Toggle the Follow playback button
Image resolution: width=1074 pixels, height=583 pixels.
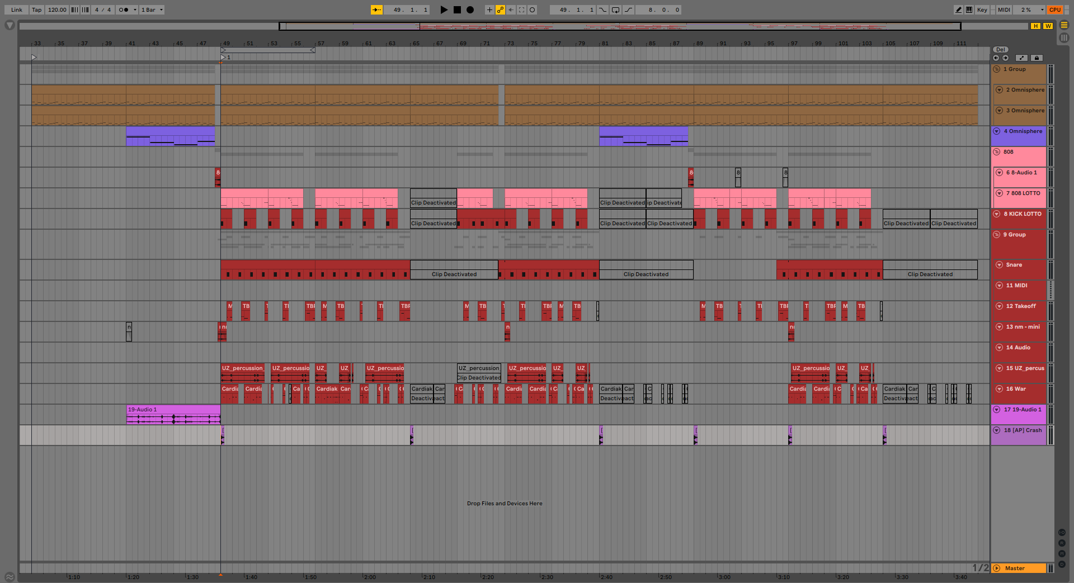pos(376,10)
